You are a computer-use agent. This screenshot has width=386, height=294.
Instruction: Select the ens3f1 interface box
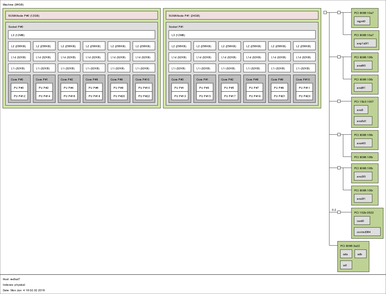(x=363, y=199)
